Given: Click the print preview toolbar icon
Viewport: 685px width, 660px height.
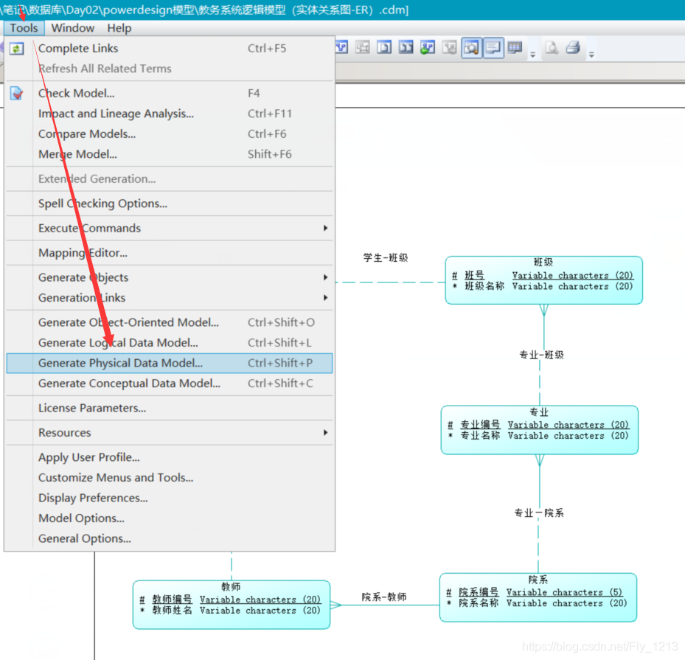Looking at the screenshot, I should [552, 47].
